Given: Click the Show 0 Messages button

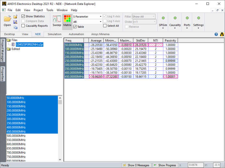Looking at the screenshot, I should 136,165.
